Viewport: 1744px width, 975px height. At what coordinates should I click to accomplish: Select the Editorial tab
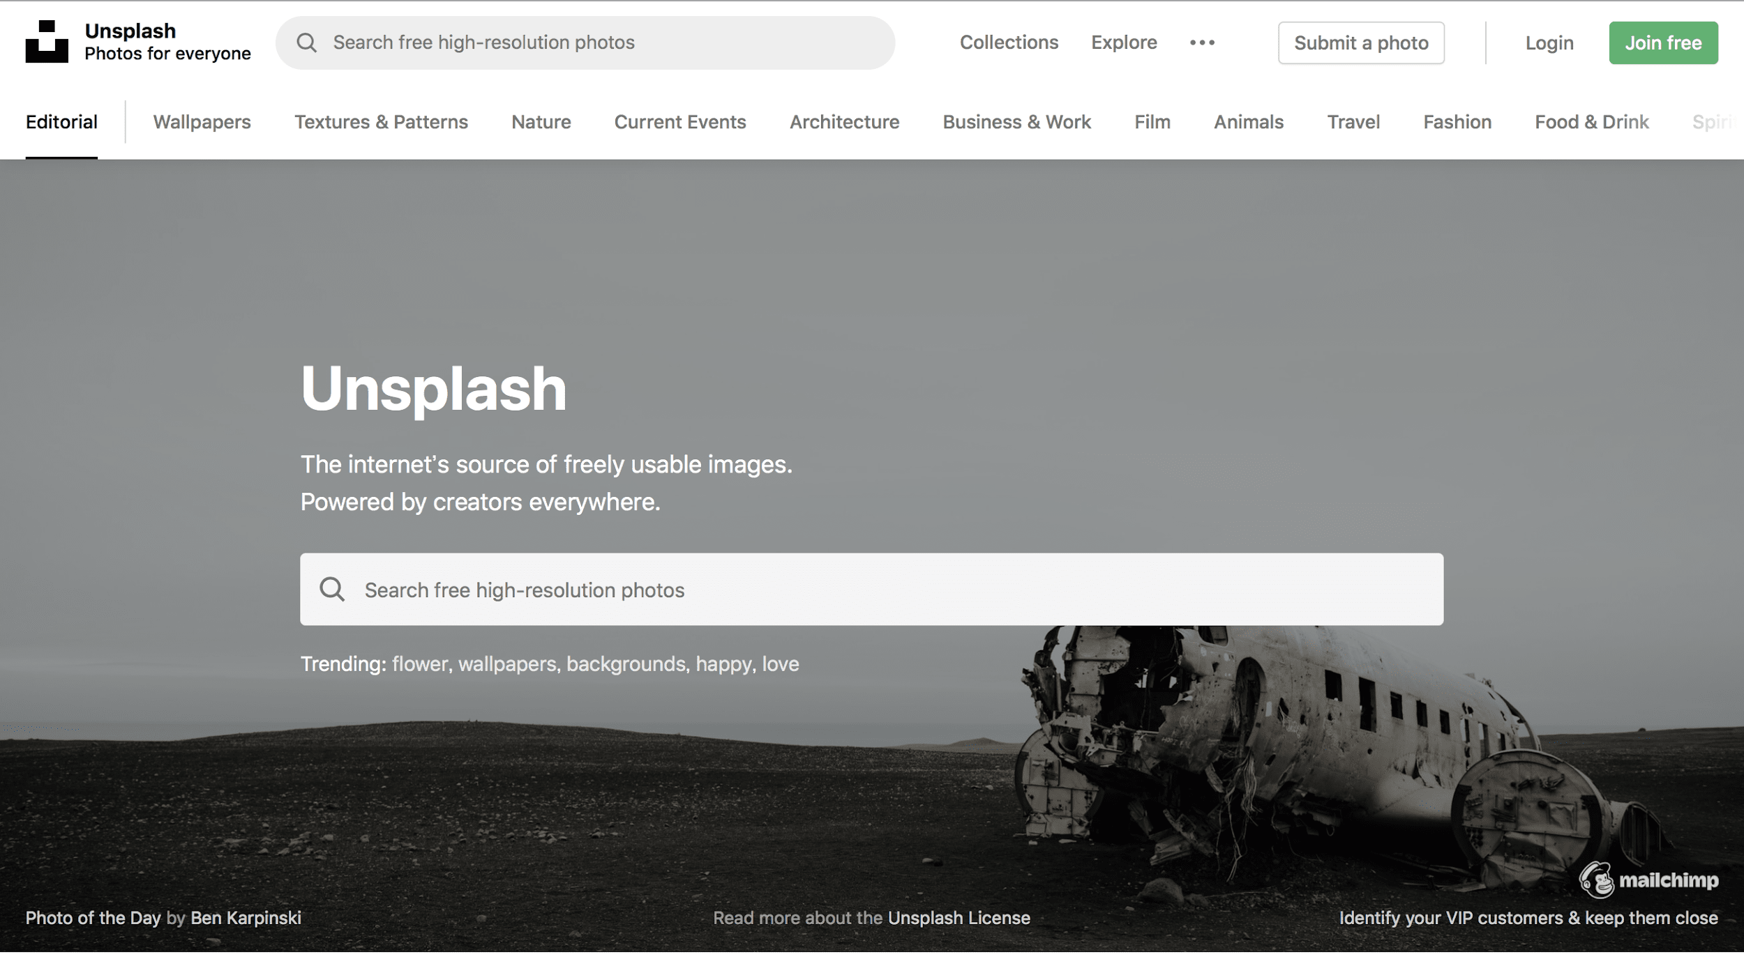61,122
